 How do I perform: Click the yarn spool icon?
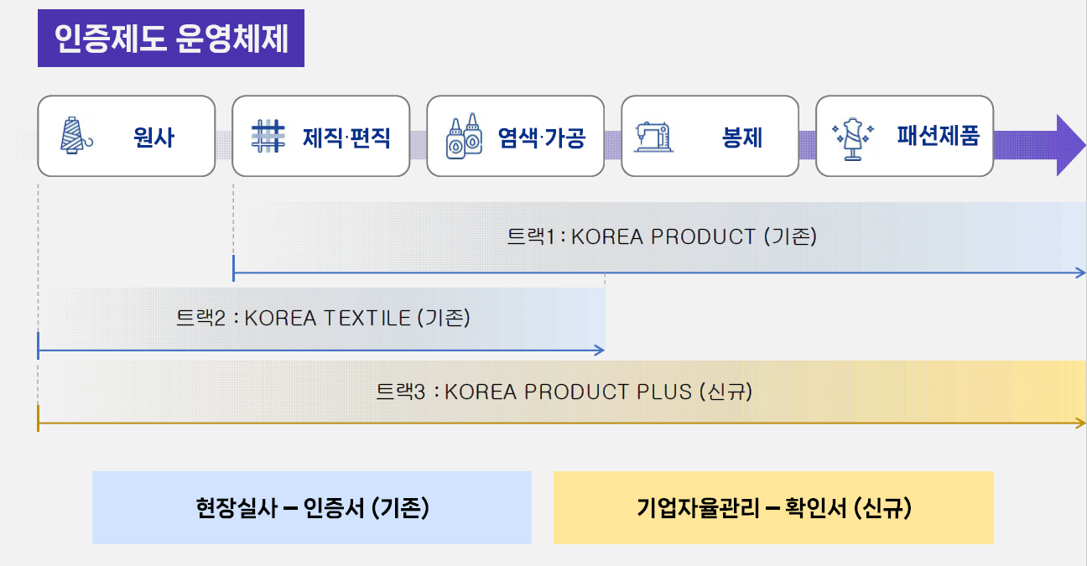pos(76,136)
